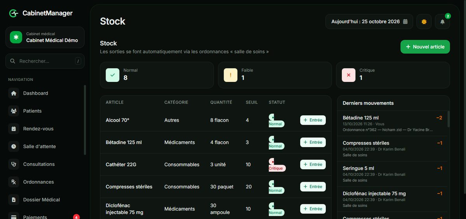Click the Salle d'attente clock icon
This screenshot has height=219, width=466.
(x=14, y=146)
